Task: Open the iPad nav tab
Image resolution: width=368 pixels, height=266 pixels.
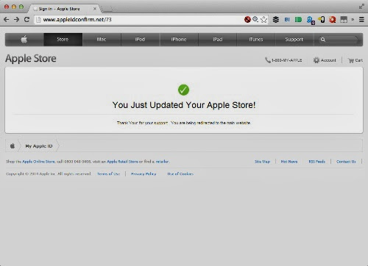Action: point(218,39)
